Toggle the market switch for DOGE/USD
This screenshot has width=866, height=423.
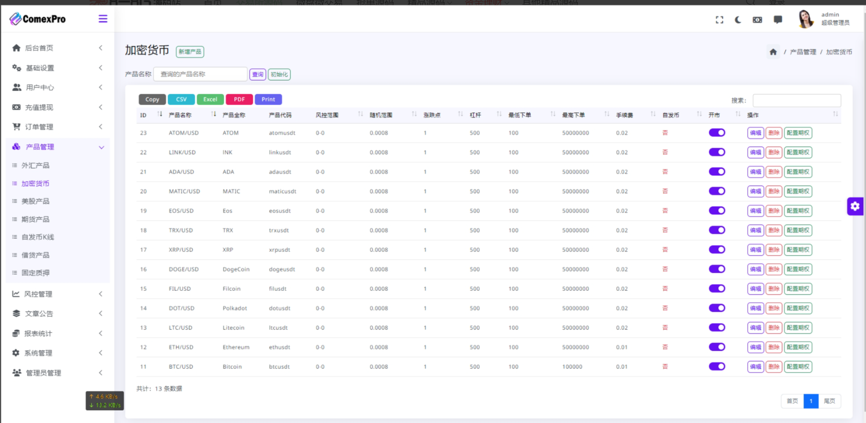(717, 269)
